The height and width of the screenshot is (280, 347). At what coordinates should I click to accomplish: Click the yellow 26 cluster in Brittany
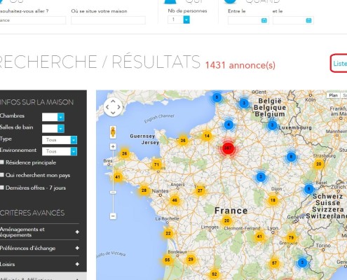tap(125, 153)
